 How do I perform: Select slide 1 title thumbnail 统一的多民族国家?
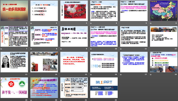pos(14,11)
